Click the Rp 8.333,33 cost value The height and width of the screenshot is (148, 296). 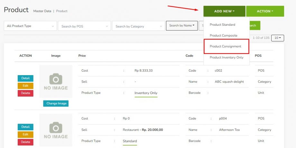[x=144, y=71]
